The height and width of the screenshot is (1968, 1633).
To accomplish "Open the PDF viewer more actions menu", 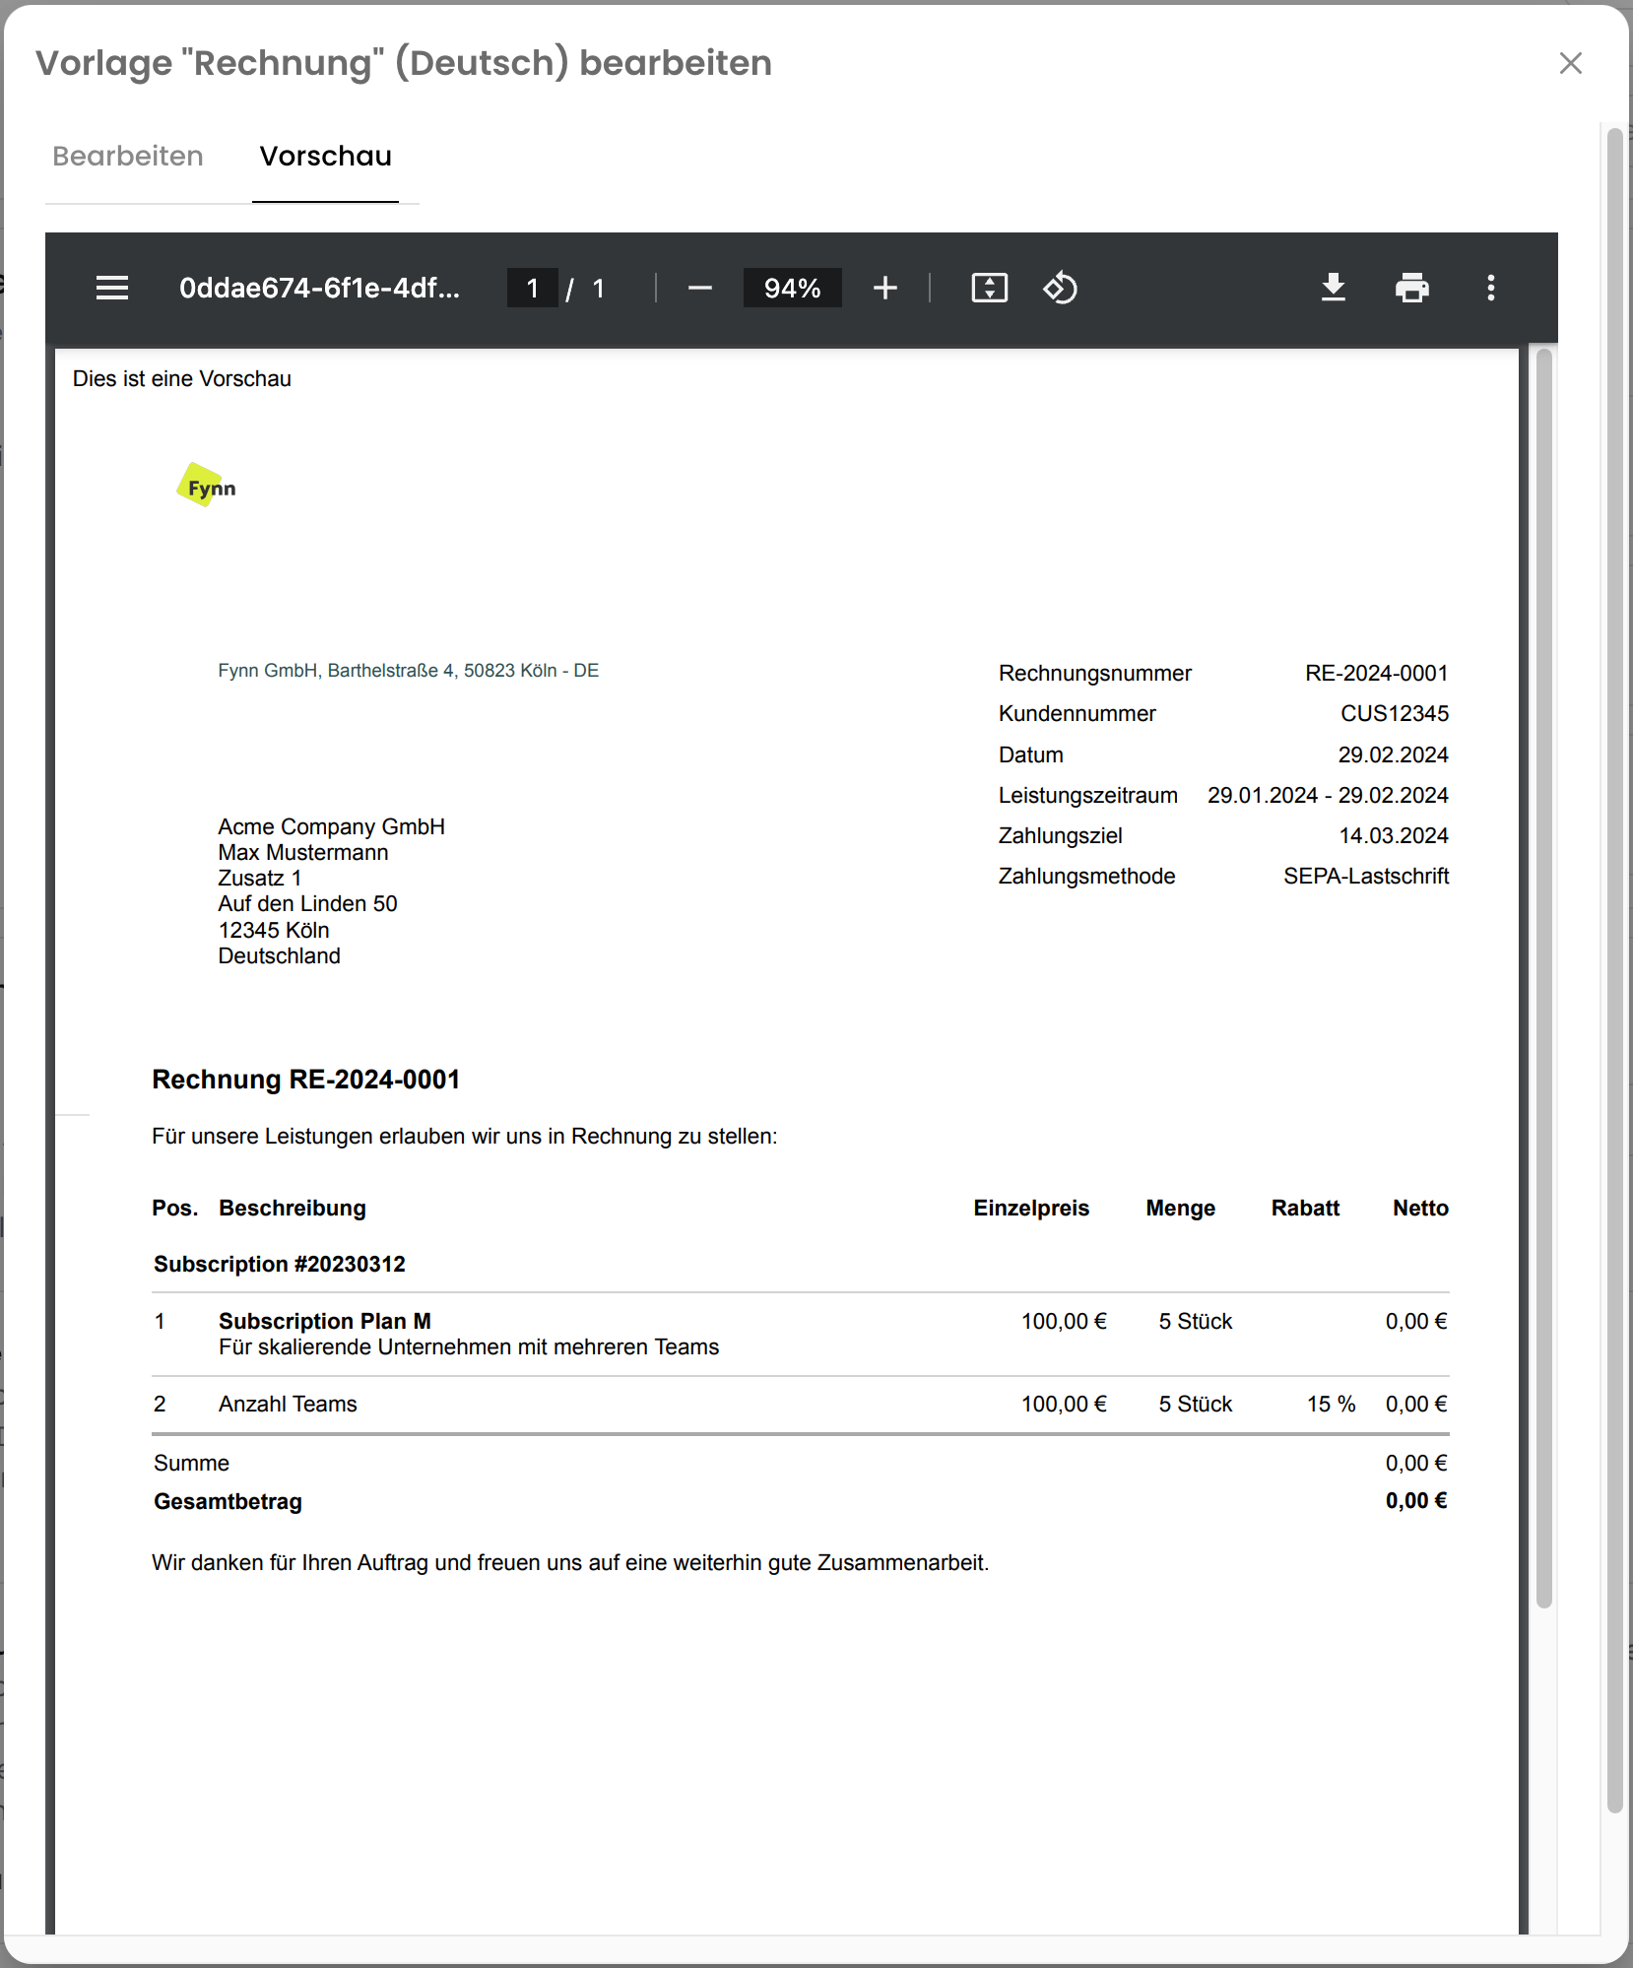I will tap(1491, 288).
